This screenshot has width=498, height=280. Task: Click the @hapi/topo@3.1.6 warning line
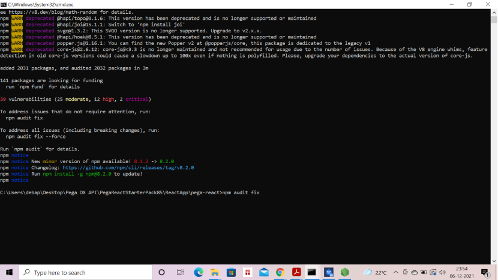click(x=158, y=19)
